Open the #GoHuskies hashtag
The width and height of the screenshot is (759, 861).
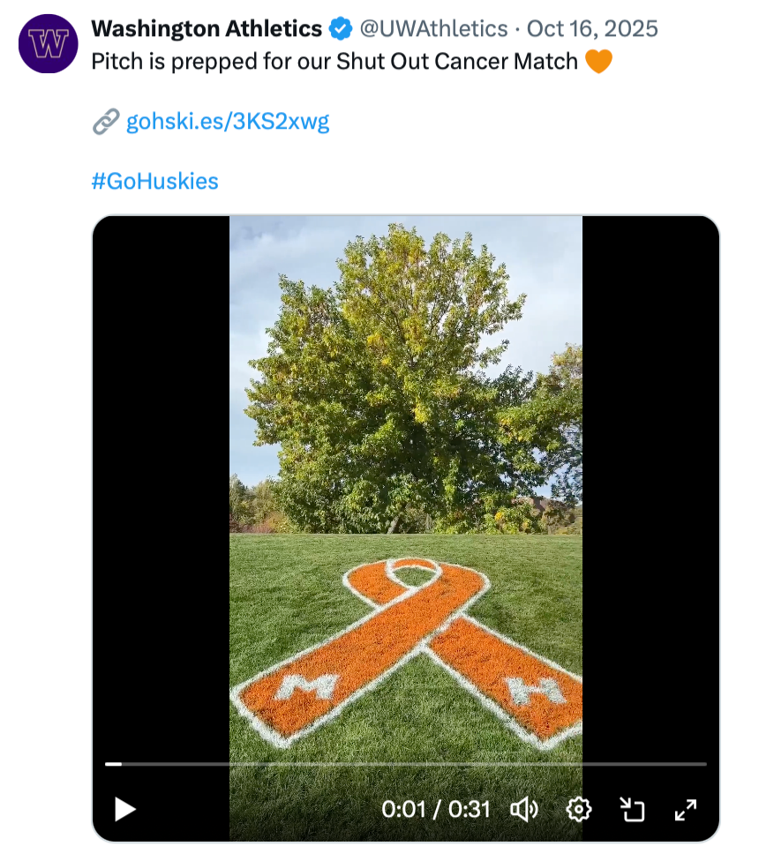[x=154, y=181]
